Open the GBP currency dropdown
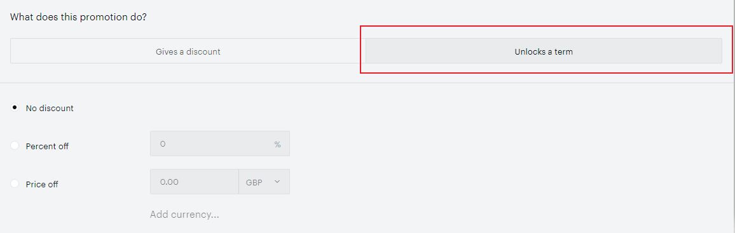735x233 pixels. point(264,182)
